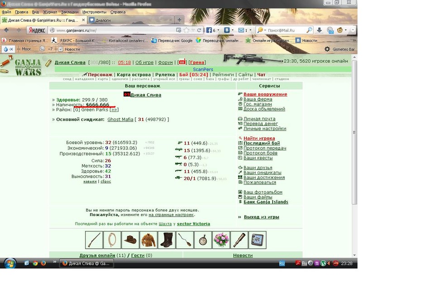
Task: Open the rifle inventory slot
Action: (x=94, y=240)
